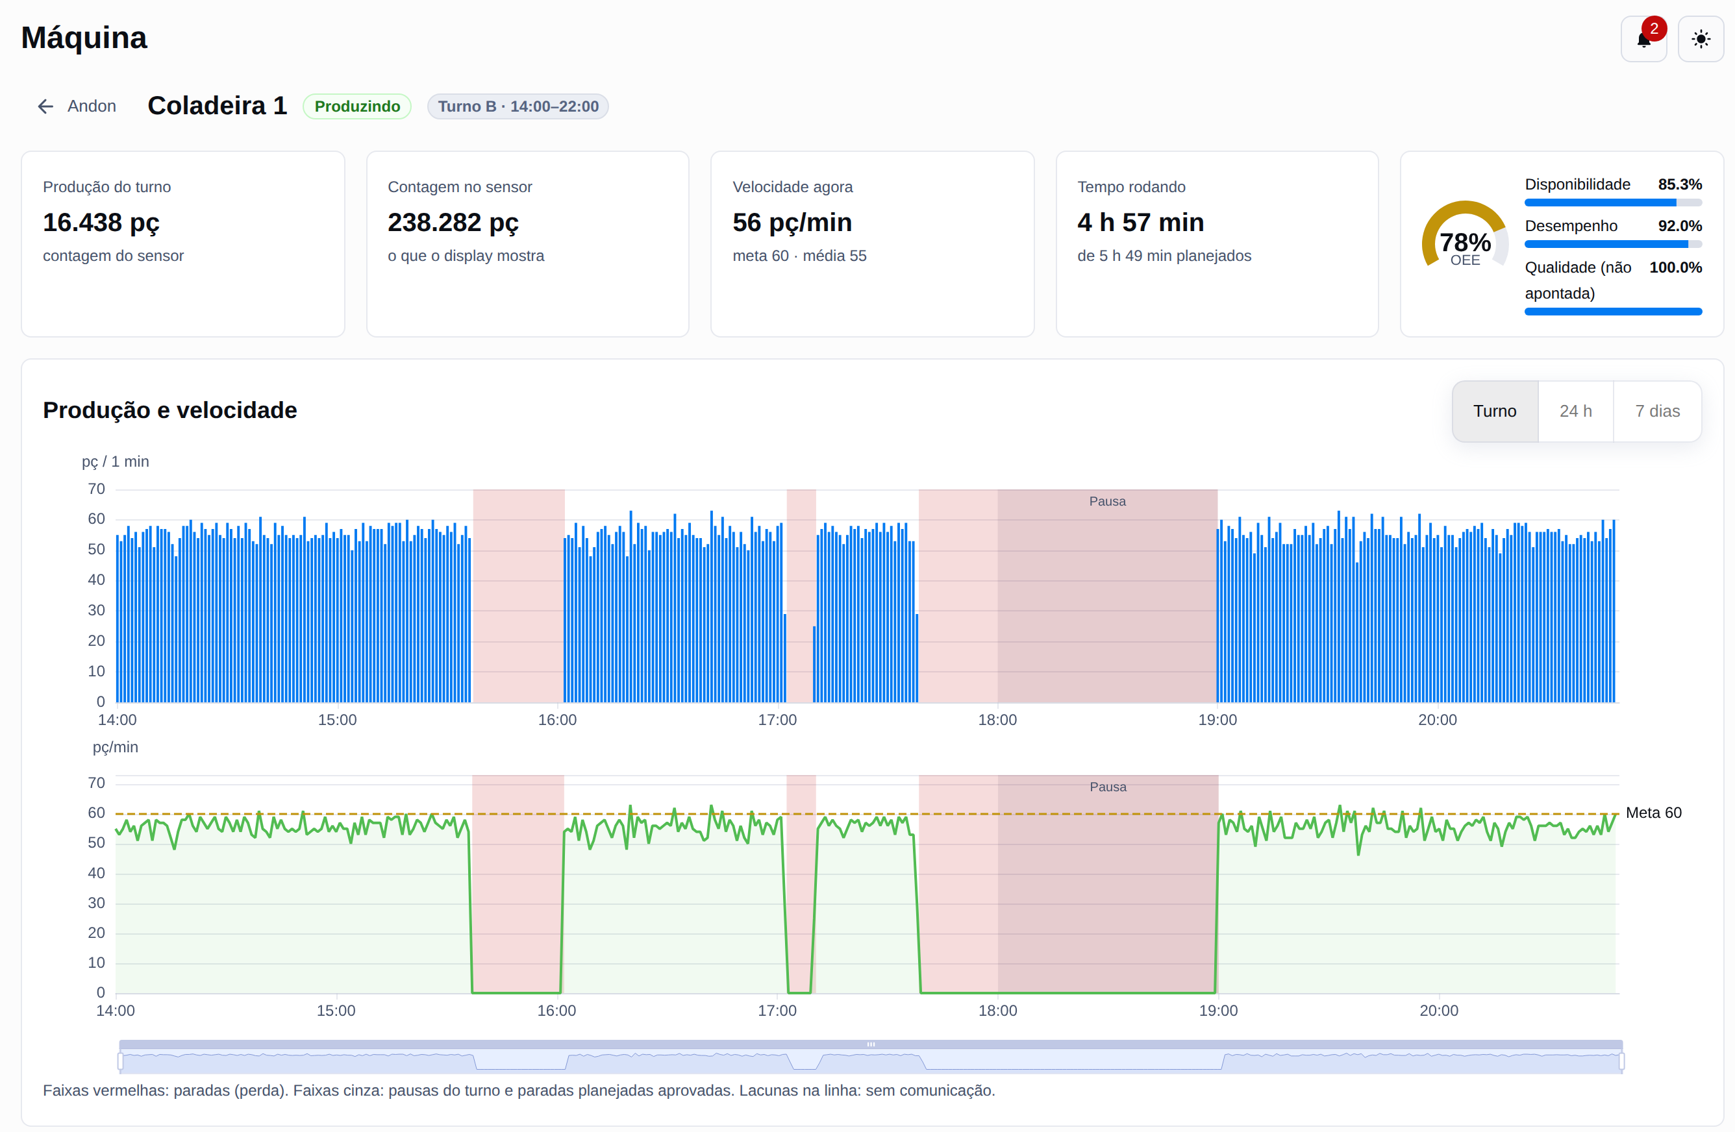Click the left handle of the zoom slider
Image resolution: width=1735 pixels, height=1132 pixels.
[120, 1061]
